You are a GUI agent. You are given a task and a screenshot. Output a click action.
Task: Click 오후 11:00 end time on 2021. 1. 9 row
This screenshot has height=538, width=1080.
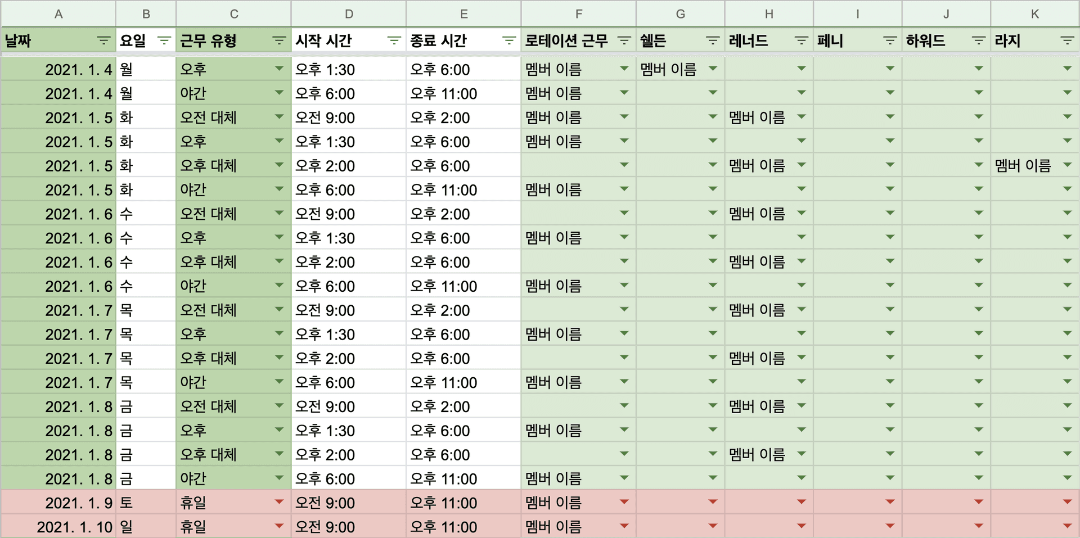(x=443, y=503)
